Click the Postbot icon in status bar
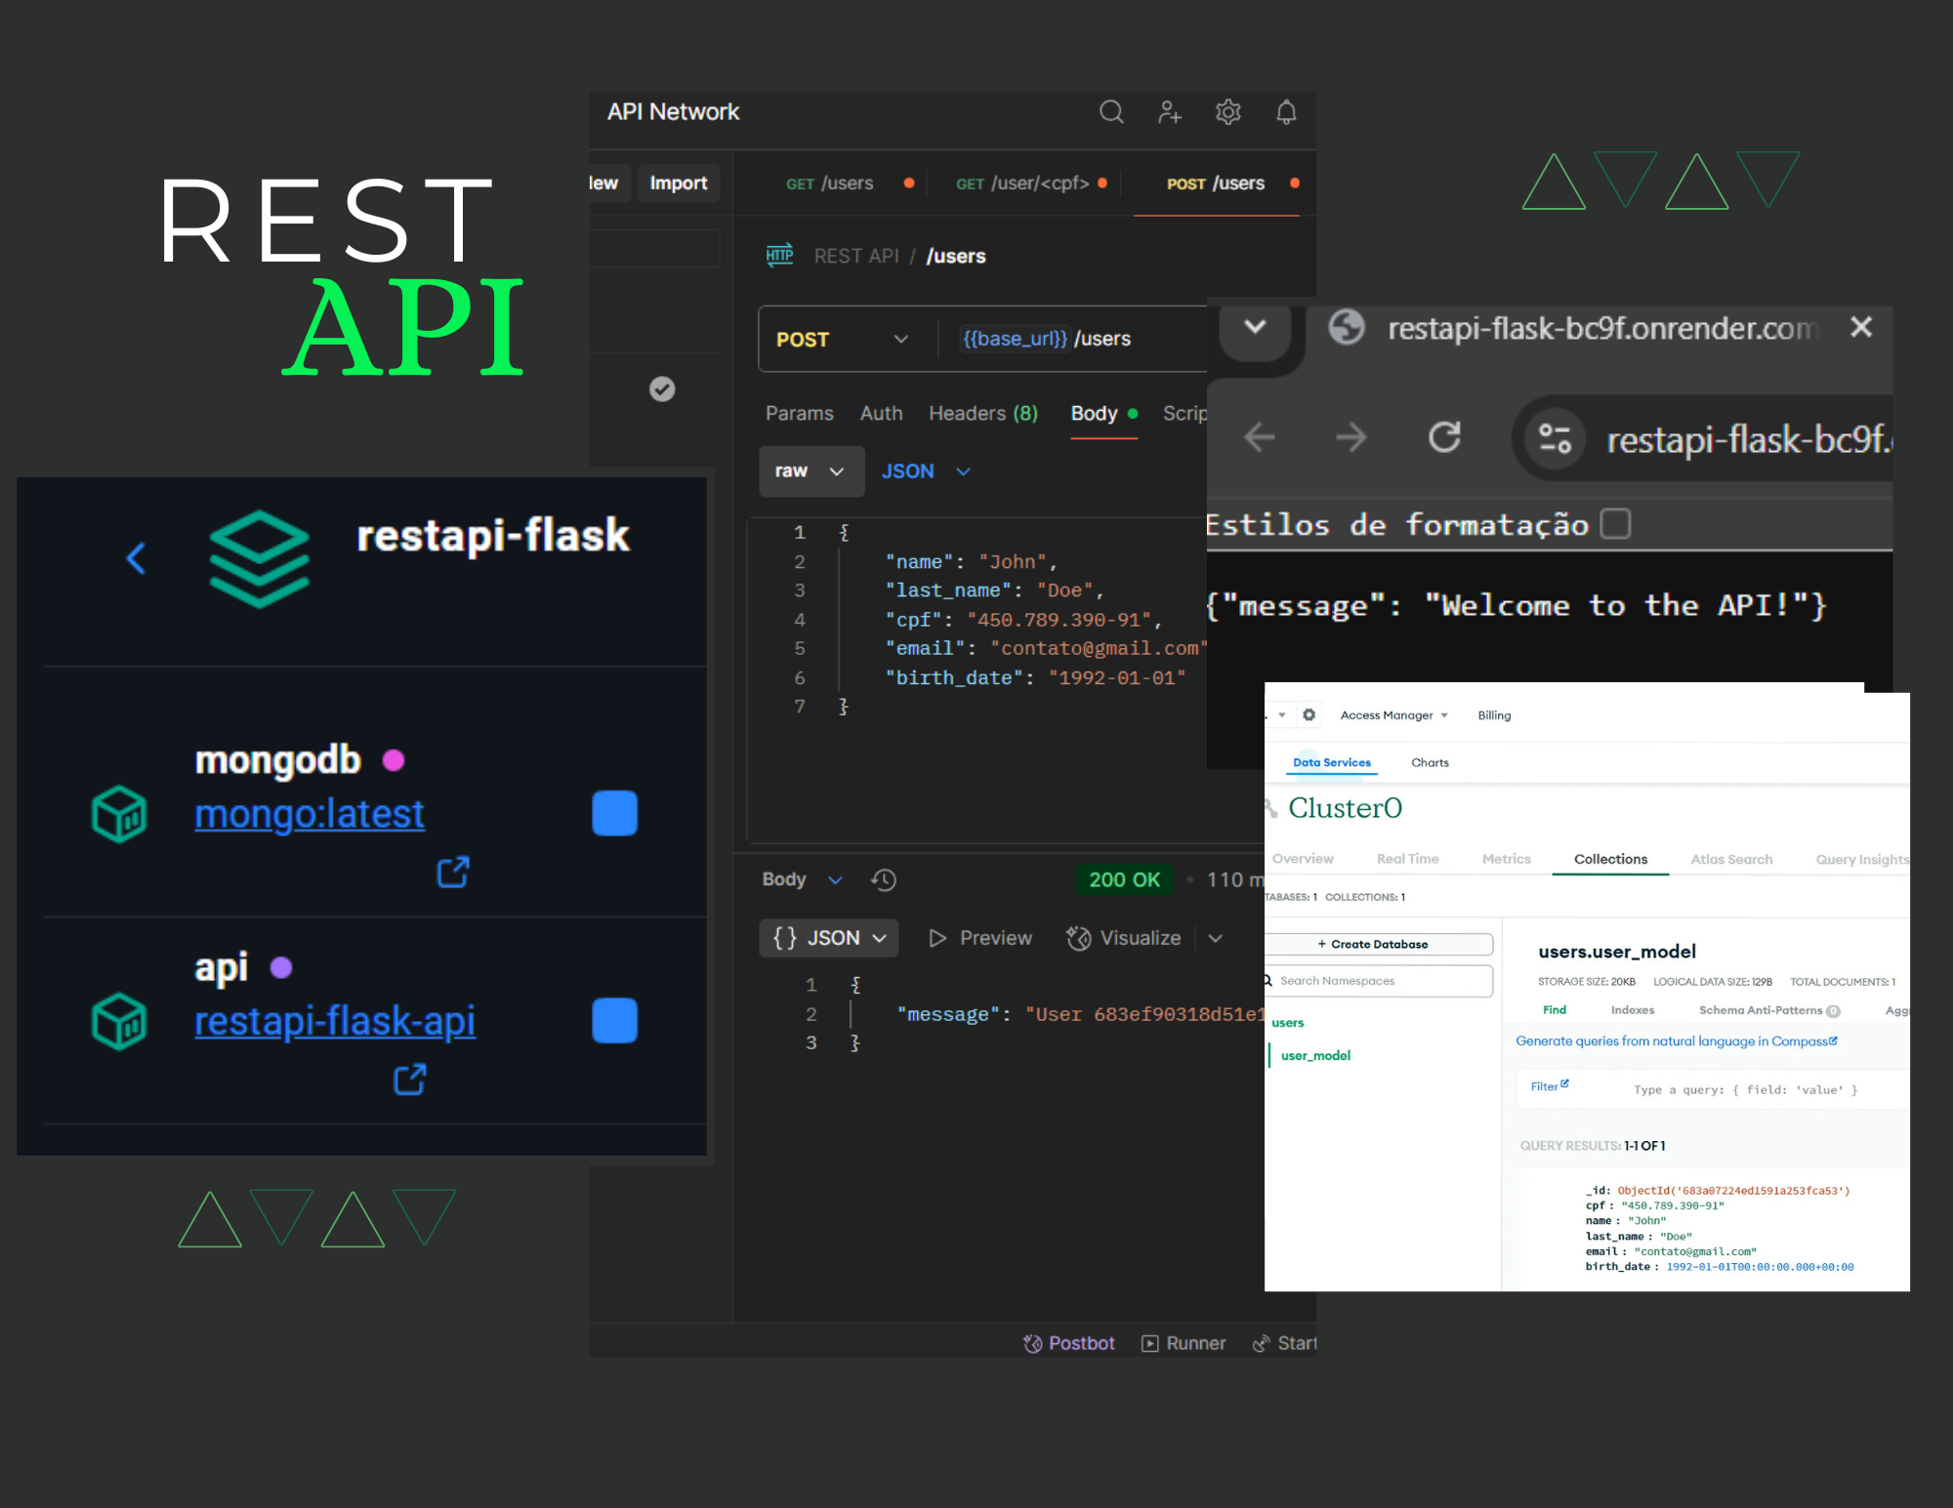Image resolution: width=1953 pixels, height=1508 pixels. click(x=1032, y=1344)
